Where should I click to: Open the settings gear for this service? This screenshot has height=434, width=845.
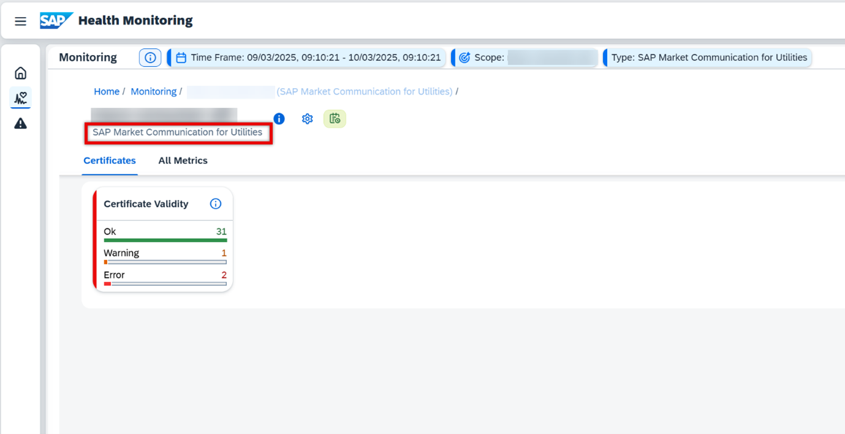(x=307, y=119)
